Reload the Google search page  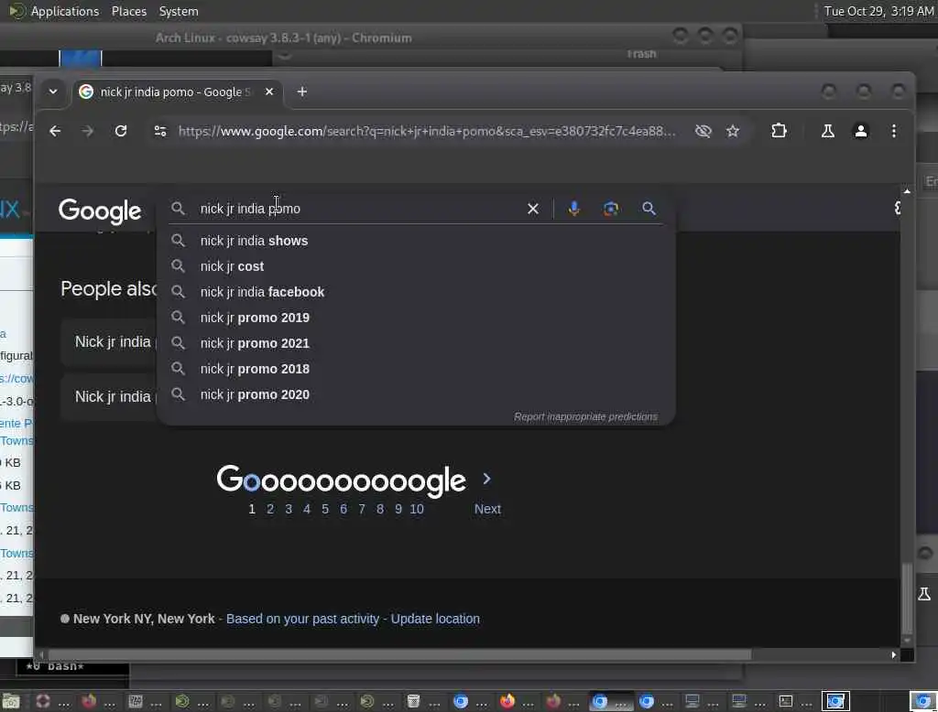[x=121, y=131]
